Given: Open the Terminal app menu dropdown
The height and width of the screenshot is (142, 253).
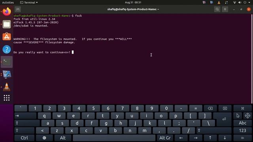Looking at the screenshot, I should click(x=29, y=2).
